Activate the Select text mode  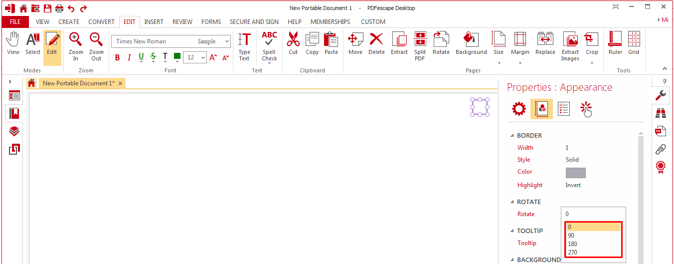pyautogui.click(x=33, y=43)
